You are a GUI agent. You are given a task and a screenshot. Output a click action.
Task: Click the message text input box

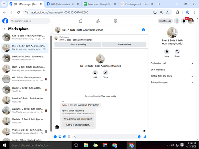(x=105, y=137)
